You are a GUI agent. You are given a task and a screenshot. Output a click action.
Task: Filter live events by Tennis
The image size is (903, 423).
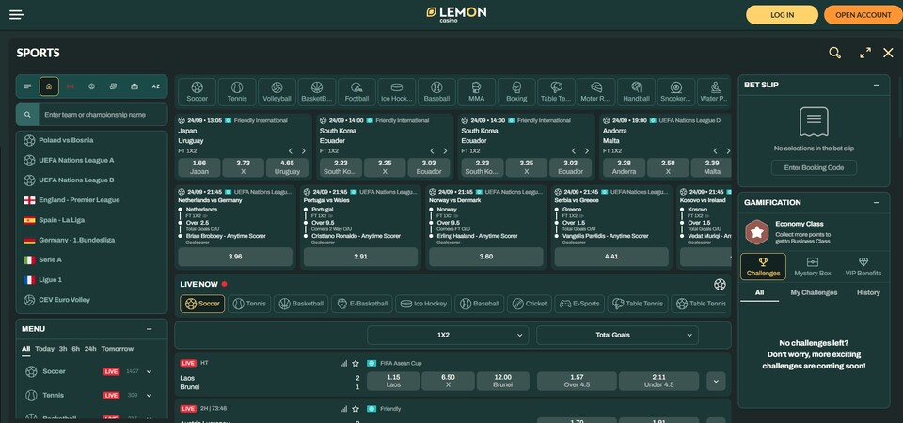click(249, 304)
